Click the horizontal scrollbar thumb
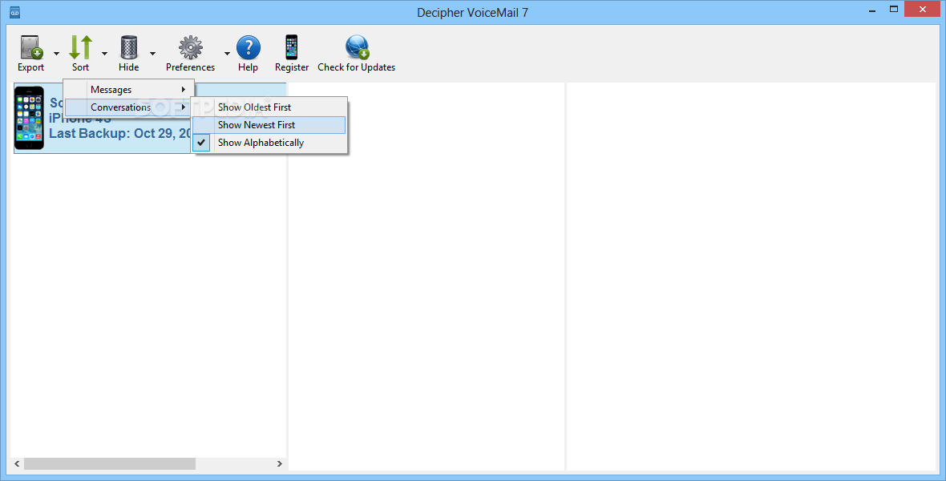946x481 pixels. (109, 463)
